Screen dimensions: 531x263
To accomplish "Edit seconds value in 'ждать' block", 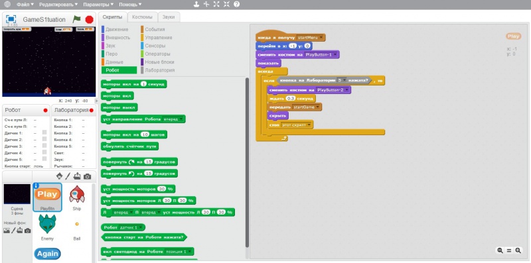I will click(290, 98).
